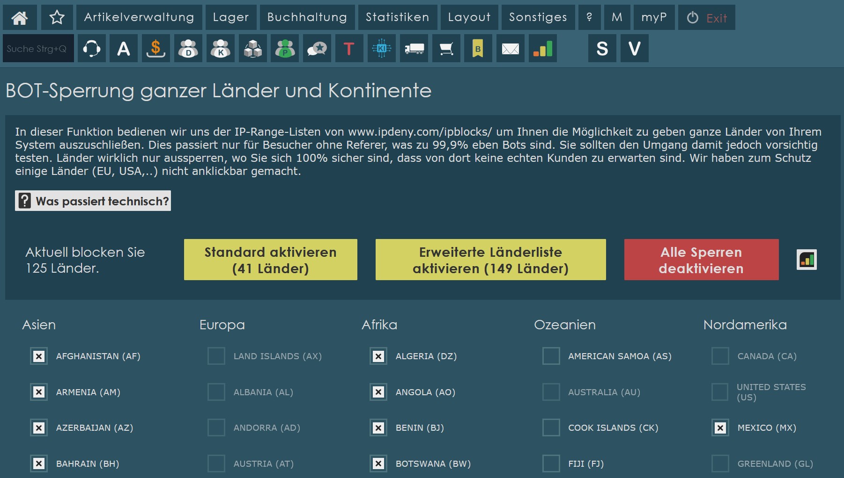The image size is (844, 478).
Task: Focus the Suche Strg+Q search field
Action: pyautogui.click(x=38, y=48)
